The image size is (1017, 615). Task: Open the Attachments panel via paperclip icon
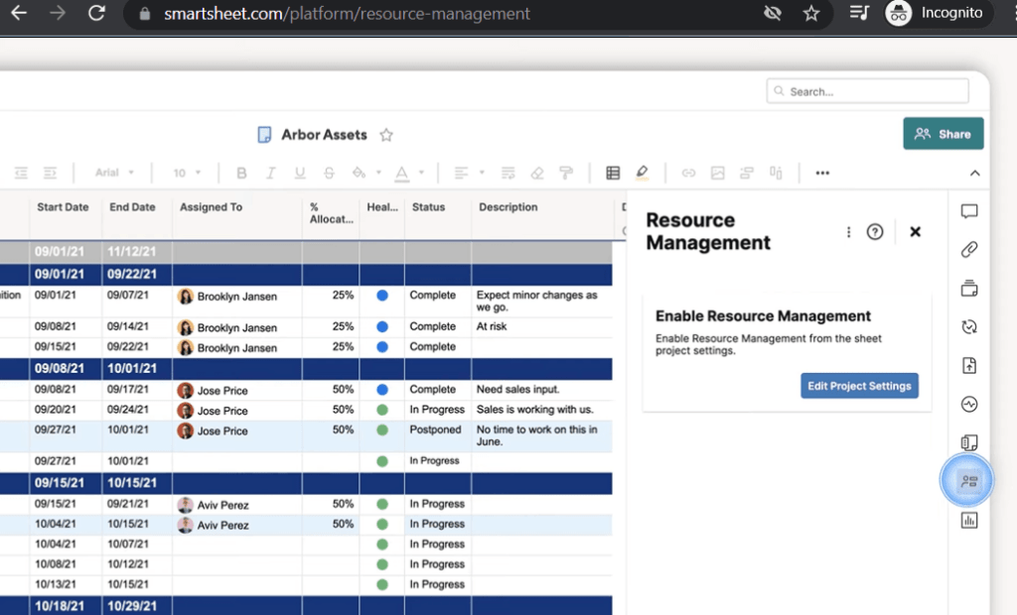coord(969,249)
